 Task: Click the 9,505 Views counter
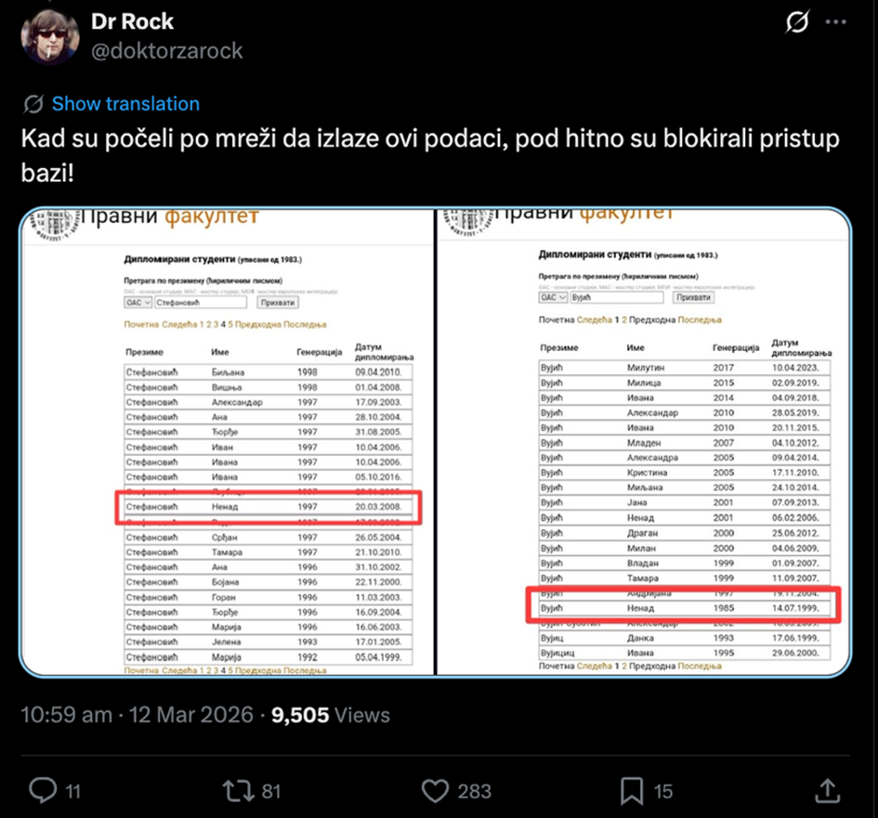pos(331,715)
